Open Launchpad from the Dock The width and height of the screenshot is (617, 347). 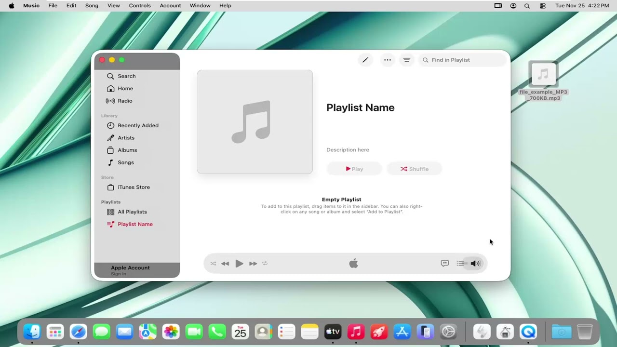55,332
